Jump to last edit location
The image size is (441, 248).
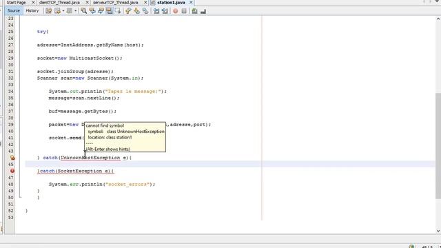[x=49, y=11]
